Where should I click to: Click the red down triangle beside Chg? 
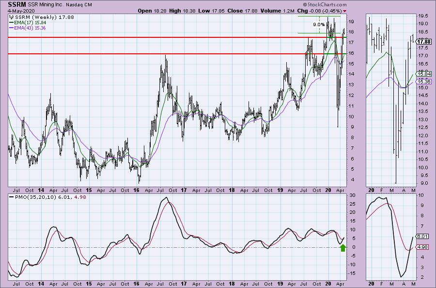click(x=345, y=11)
